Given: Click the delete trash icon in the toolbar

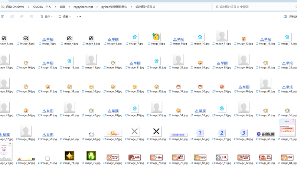Looking at the screenshot, I should 32,17.
